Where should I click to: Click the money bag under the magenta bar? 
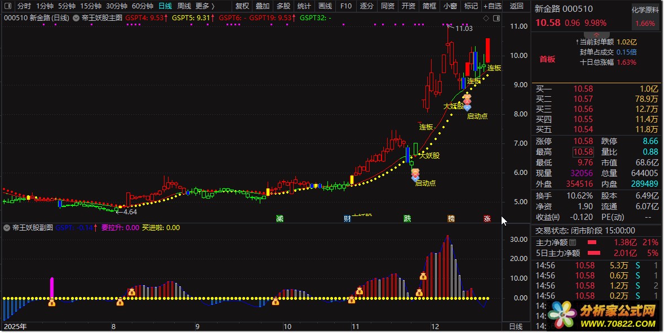click(52, 302)
